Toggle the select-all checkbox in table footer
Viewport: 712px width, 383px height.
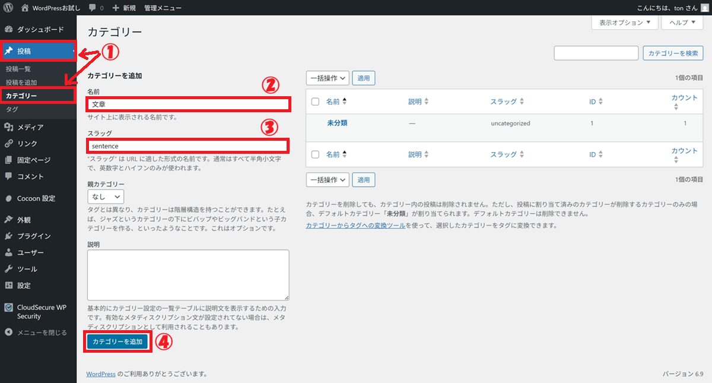(x=315, y=154)
